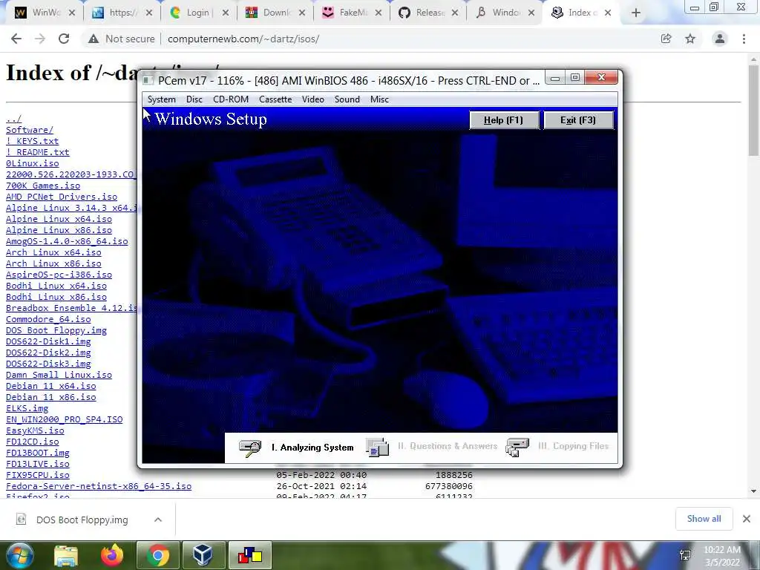The width and height of the screenshot is (760, 570).
Task: Click the Not secure warning icon
Action: coord(93,39)
